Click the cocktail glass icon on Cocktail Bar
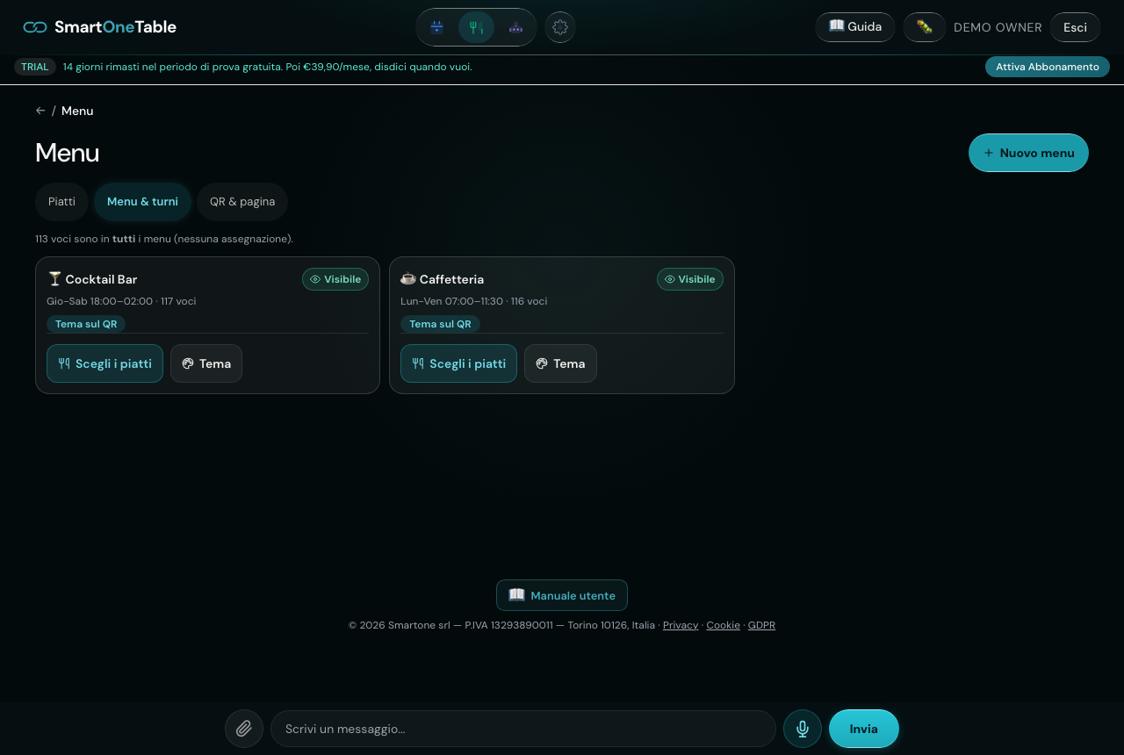Screen dimensions: 1124x755 click(x=54, y=279)
